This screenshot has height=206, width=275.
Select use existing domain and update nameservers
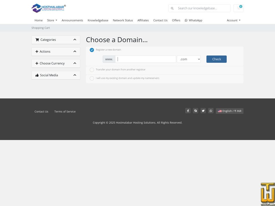point(92,78)
